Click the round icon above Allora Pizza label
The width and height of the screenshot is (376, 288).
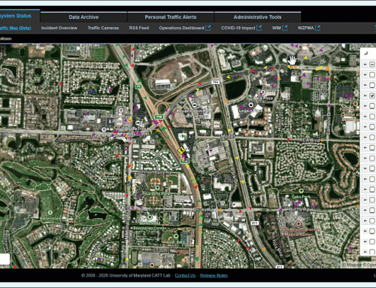coord(121,111)
